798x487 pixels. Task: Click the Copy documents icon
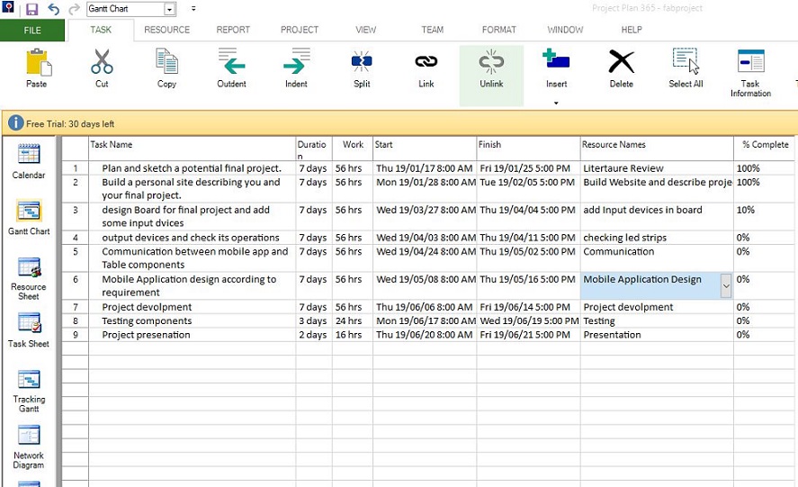pyautogui.click(x=166, y=61)
